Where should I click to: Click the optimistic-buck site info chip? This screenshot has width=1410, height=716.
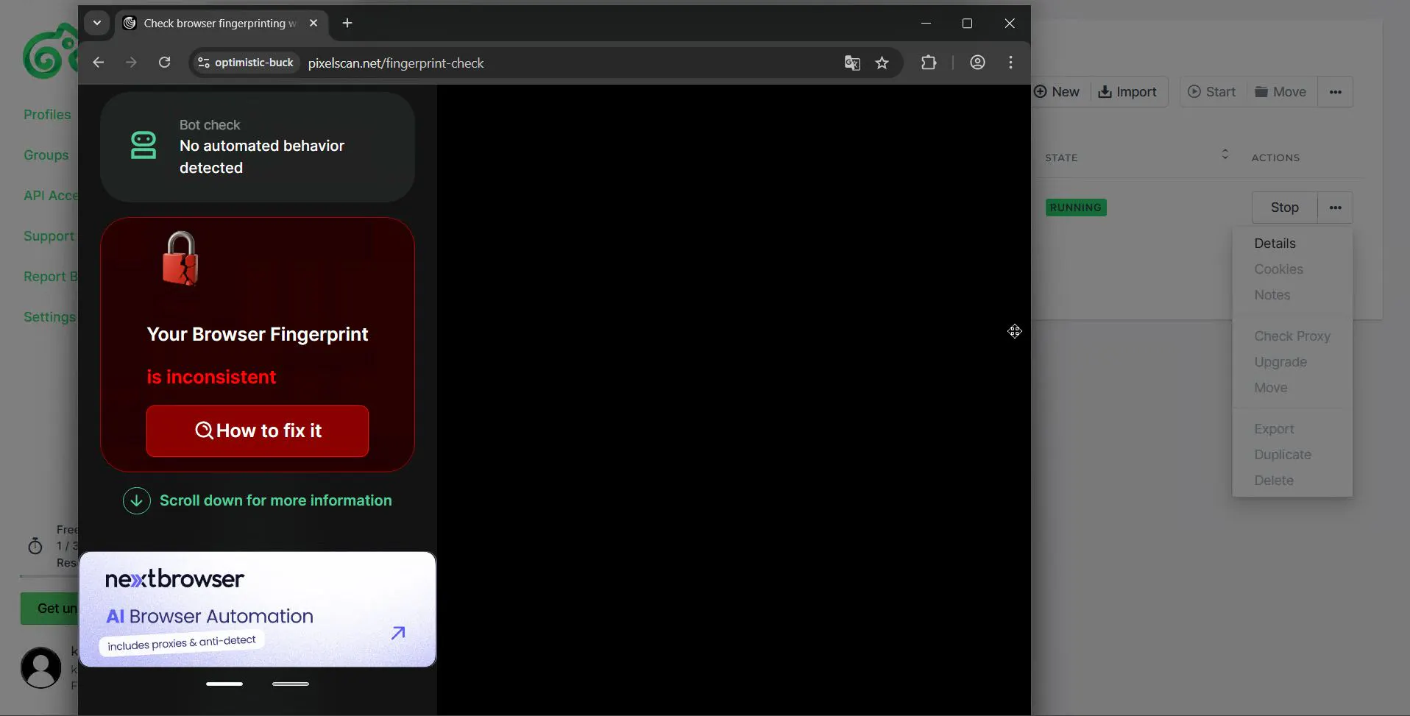[246, 63]
